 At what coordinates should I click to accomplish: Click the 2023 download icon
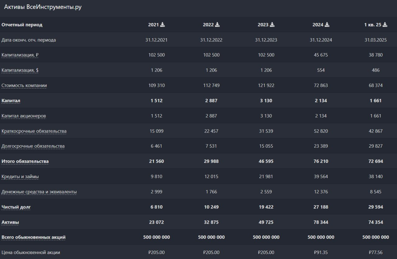pos(272,24)
